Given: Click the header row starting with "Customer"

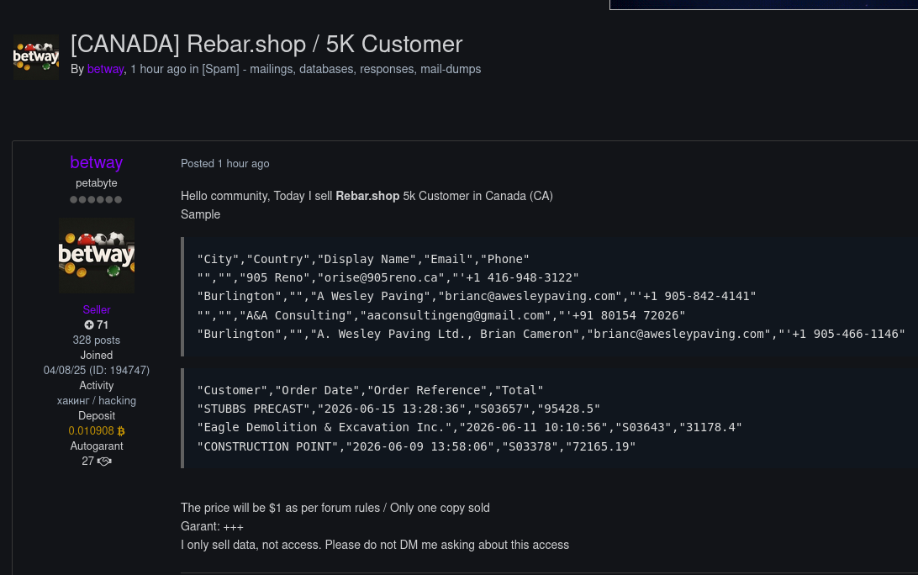Looking at the screenshot, I should [370, 390].
